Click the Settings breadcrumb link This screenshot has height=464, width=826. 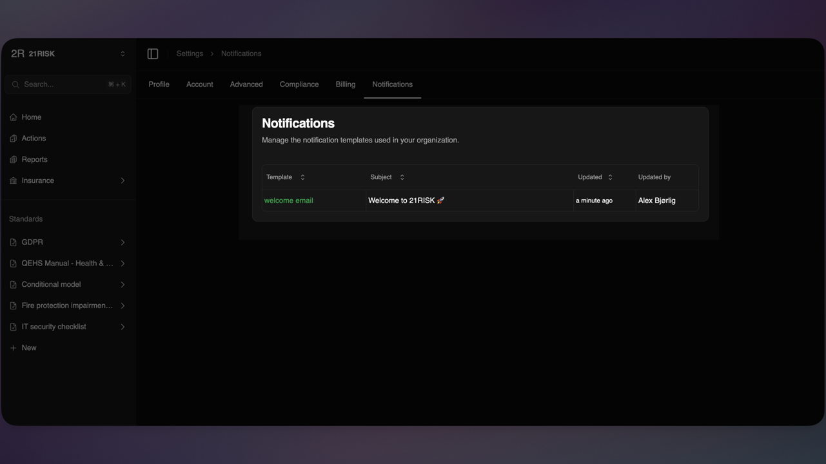coord(189,53)
